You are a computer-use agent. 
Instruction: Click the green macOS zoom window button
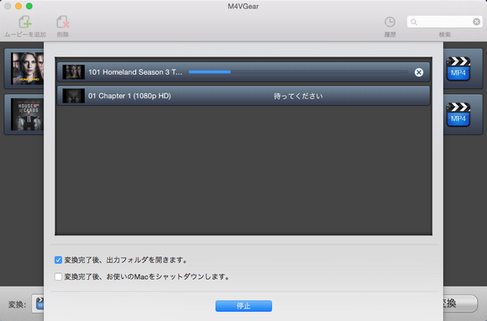(x=29, y=6)
